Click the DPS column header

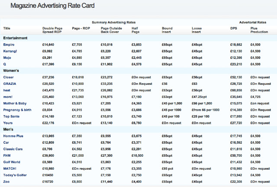[234, 29]
